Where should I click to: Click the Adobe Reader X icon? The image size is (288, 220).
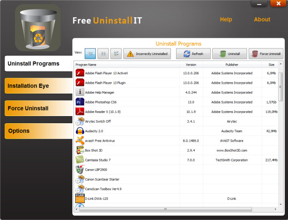[80, 111]
